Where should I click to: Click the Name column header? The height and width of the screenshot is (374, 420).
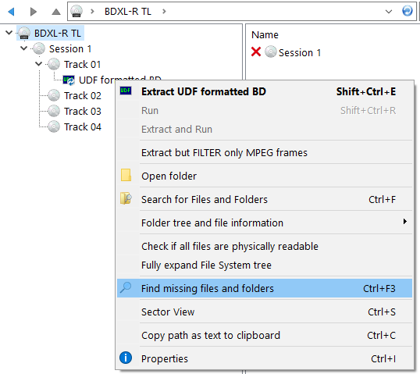coord(265,35)
